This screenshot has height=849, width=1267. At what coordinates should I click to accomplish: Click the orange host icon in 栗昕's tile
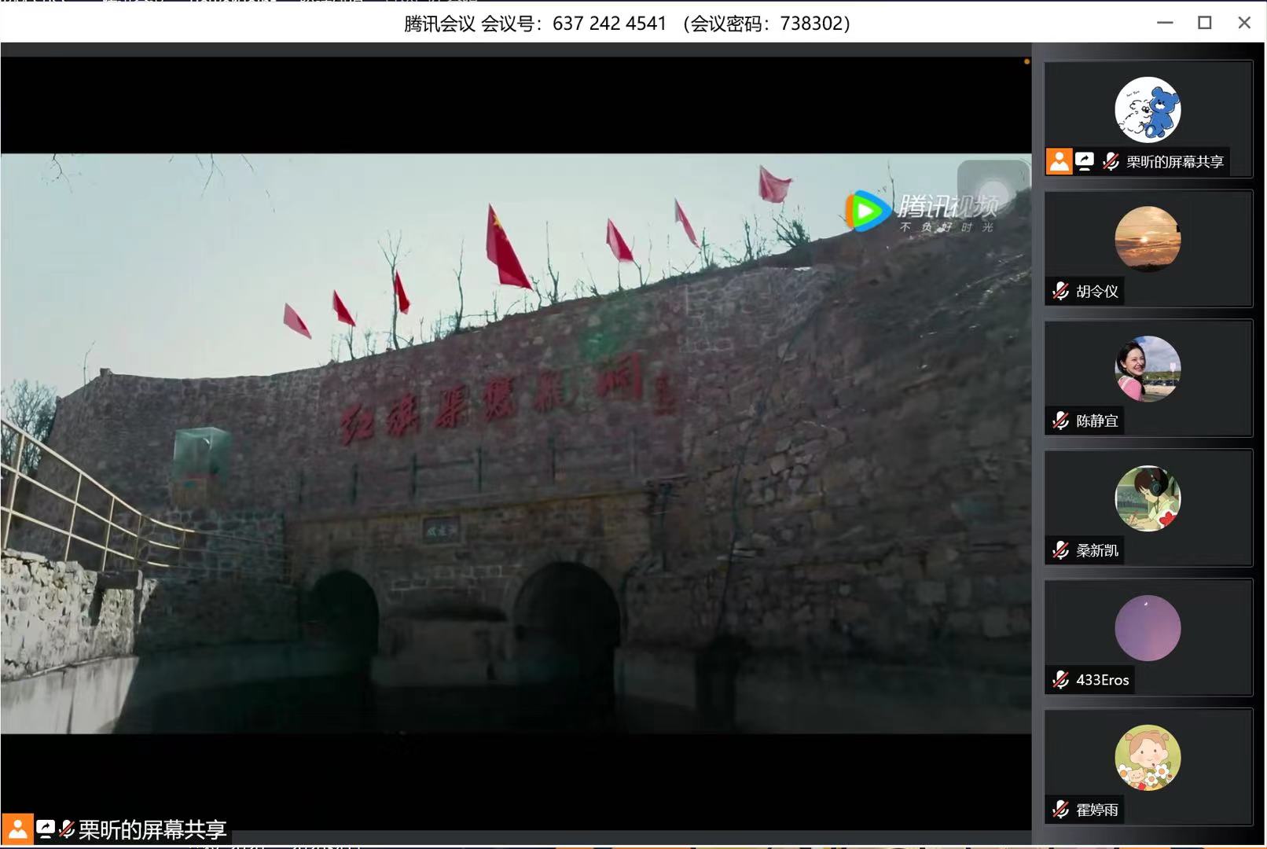(x=1059, y=161)
